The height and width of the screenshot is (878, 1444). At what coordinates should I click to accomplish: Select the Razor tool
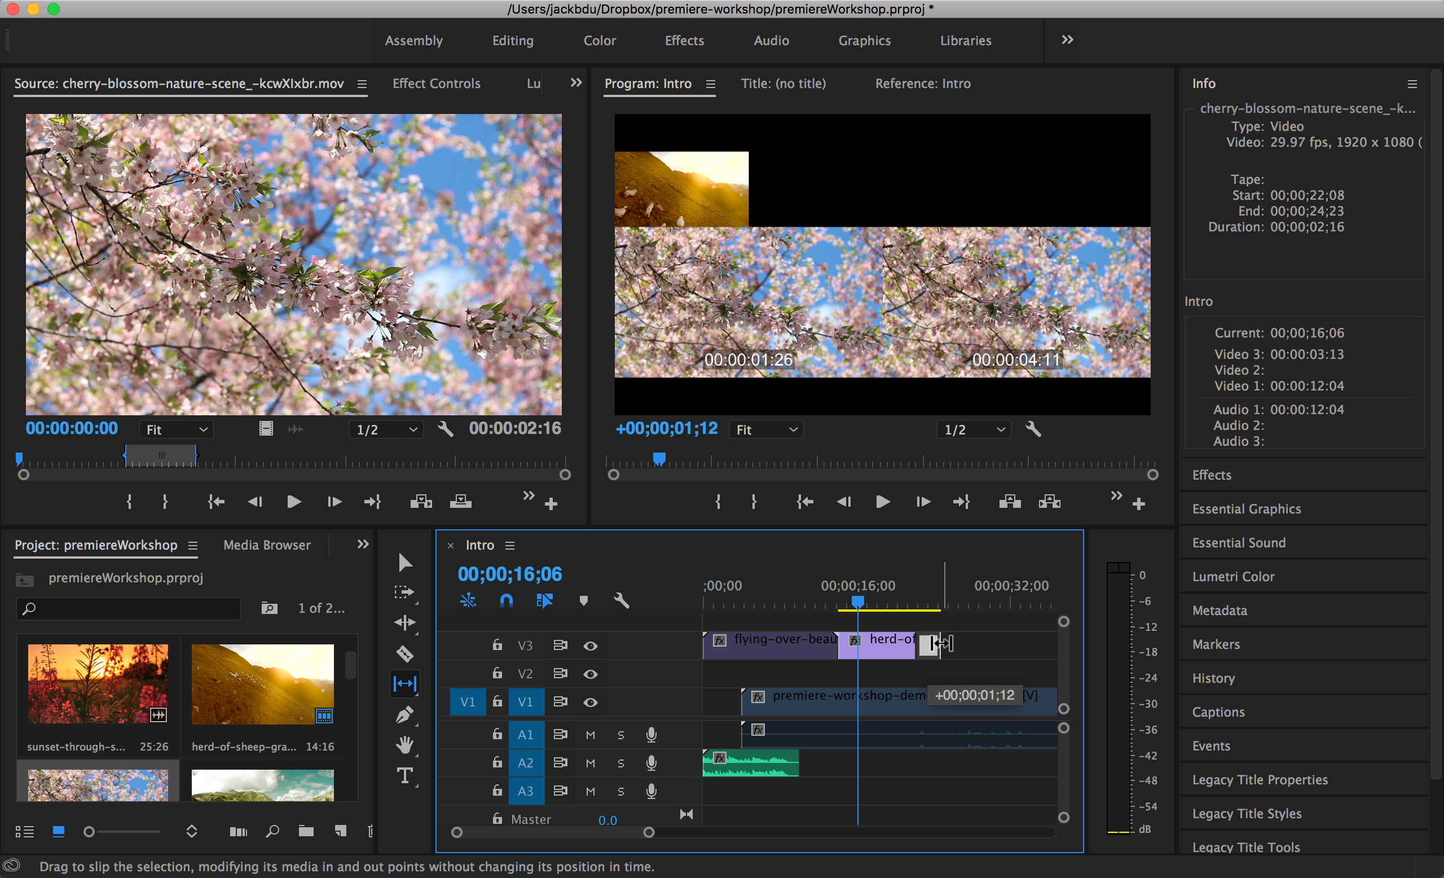404,653
